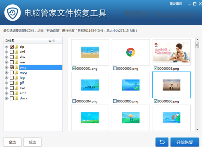Expand the mpg folder tree node

[6, 72]
